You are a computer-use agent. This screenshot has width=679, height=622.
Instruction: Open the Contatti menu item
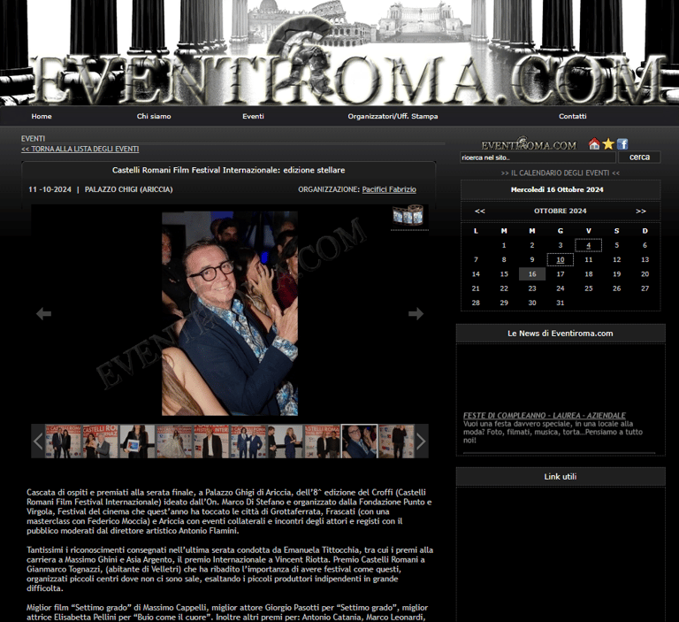573,116
